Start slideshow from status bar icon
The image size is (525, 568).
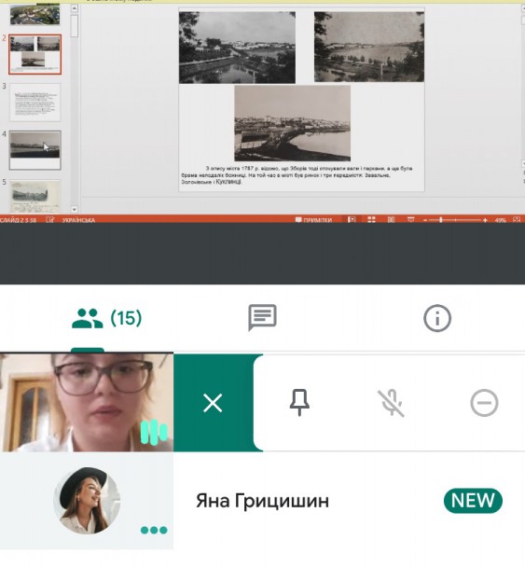411,219
